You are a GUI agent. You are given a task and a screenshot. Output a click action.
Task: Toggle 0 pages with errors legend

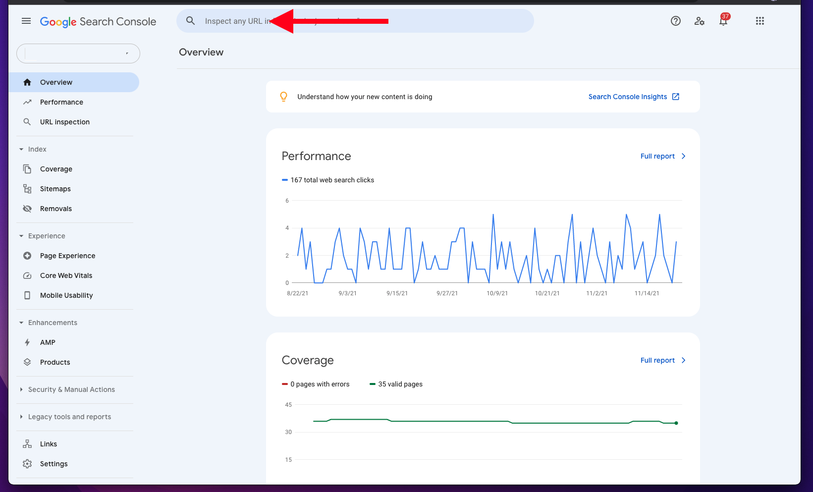[x=316, y=384]
